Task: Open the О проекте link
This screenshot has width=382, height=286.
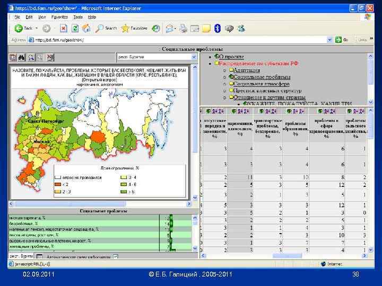Action: coord(232,57)
